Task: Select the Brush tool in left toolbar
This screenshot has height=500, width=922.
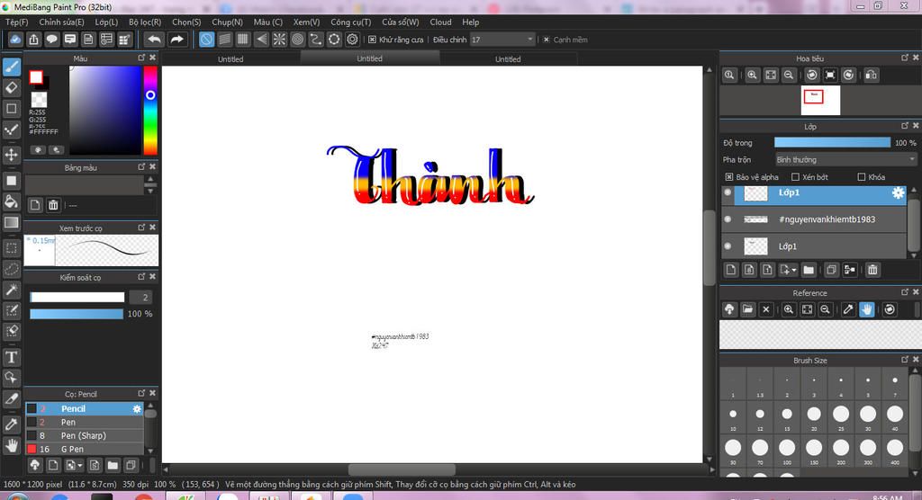Action: click(x=11, y=67)
